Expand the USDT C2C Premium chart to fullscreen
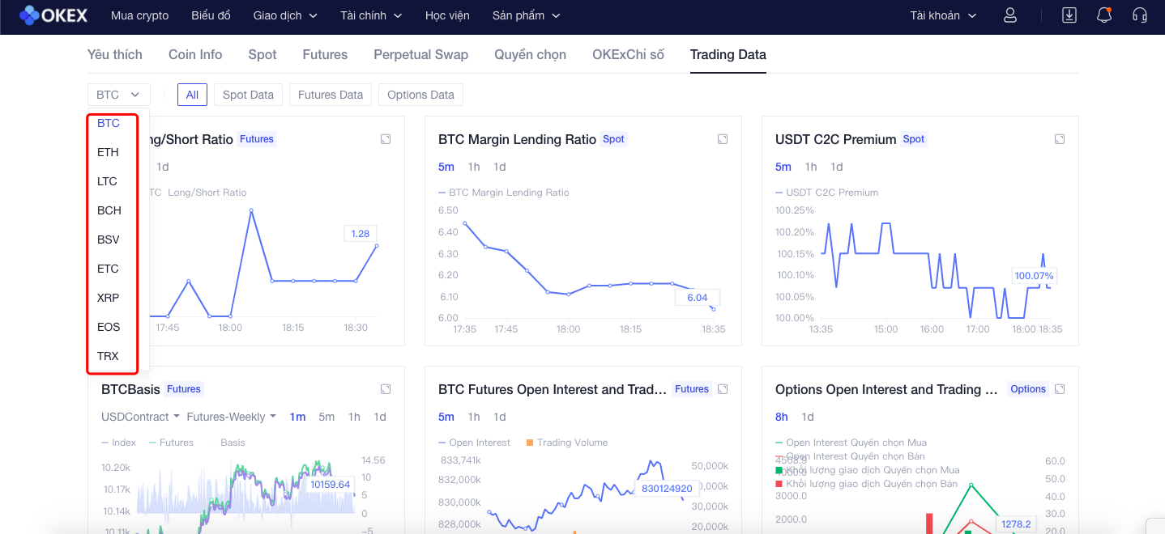This screenshot has width=1165, height=534. pyautogui.click(x=1060, y=139)
